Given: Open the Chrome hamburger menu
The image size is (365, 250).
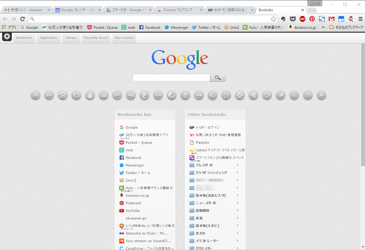Looking at the screenshot, I should click(360, 19).
